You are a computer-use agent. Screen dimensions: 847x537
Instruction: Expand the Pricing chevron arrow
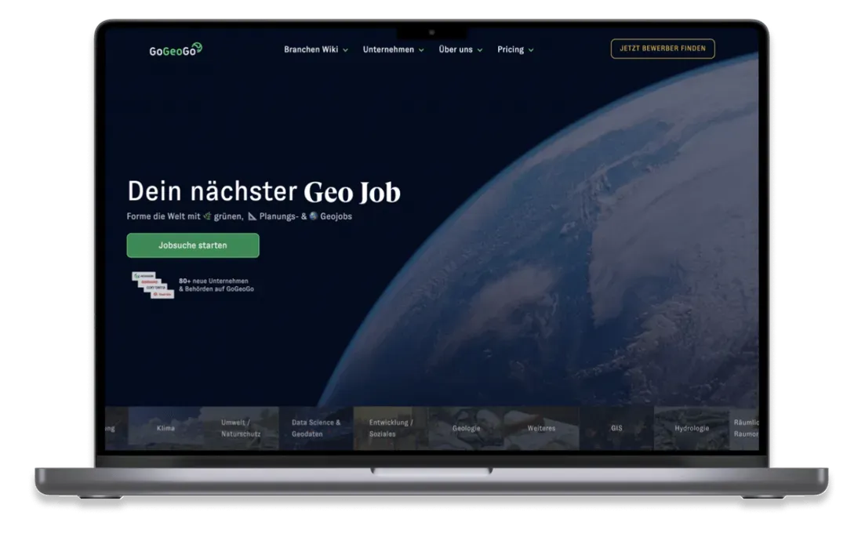pyautogui.click(x=531, y=50)
